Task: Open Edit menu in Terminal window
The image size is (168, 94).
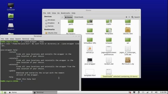Action: coord(7,39)
